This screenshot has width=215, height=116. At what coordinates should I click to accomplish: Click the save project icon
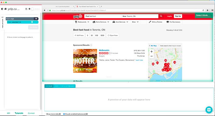pos(26,9)
